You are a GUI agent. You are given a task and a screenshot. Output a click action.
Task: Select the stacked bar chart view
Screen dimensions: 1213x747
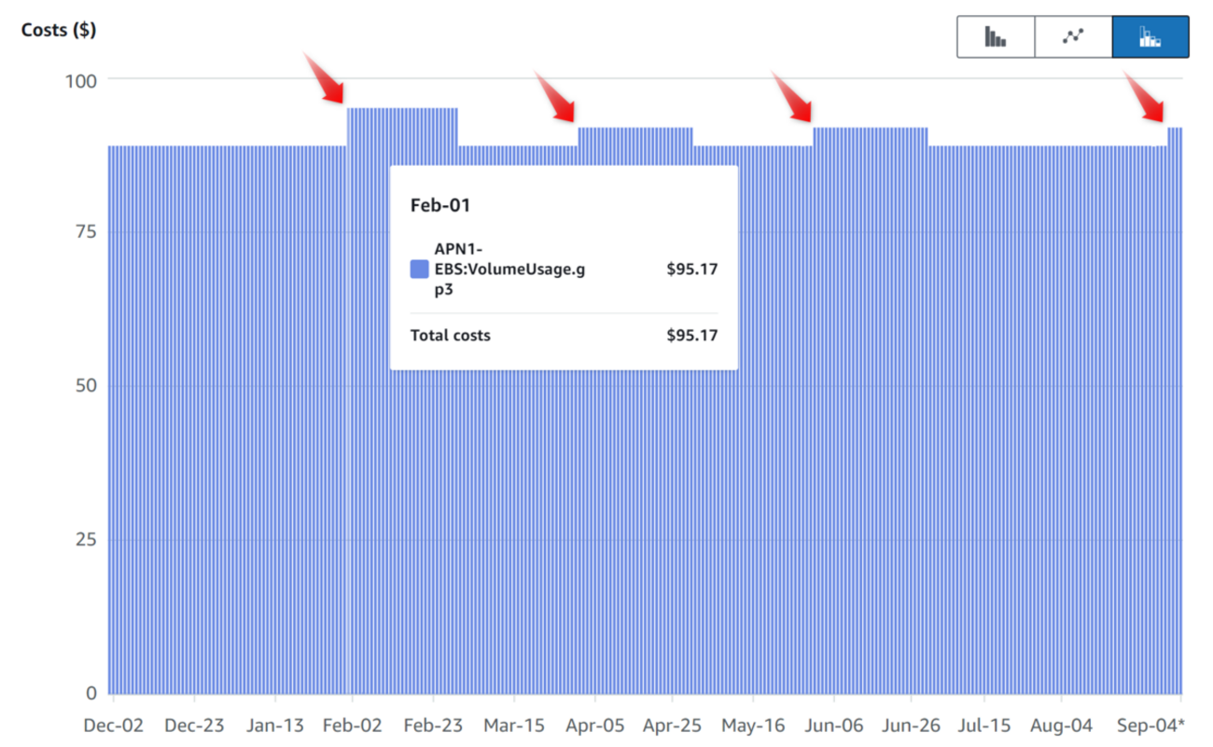[x=1150, y=36]
